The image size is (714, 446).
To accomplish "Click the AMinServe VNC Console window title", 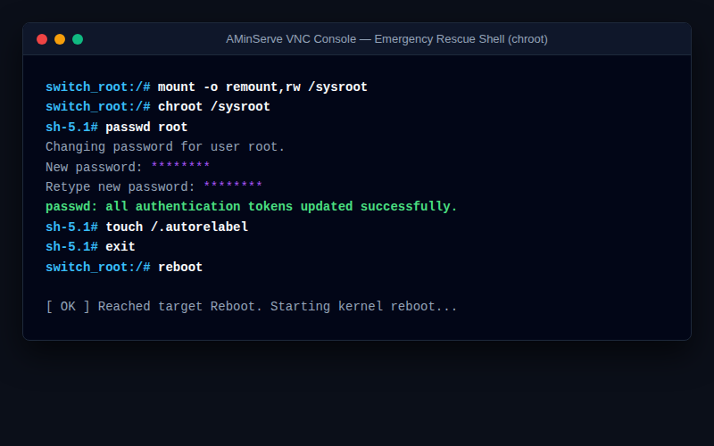I will coord(386,39).
